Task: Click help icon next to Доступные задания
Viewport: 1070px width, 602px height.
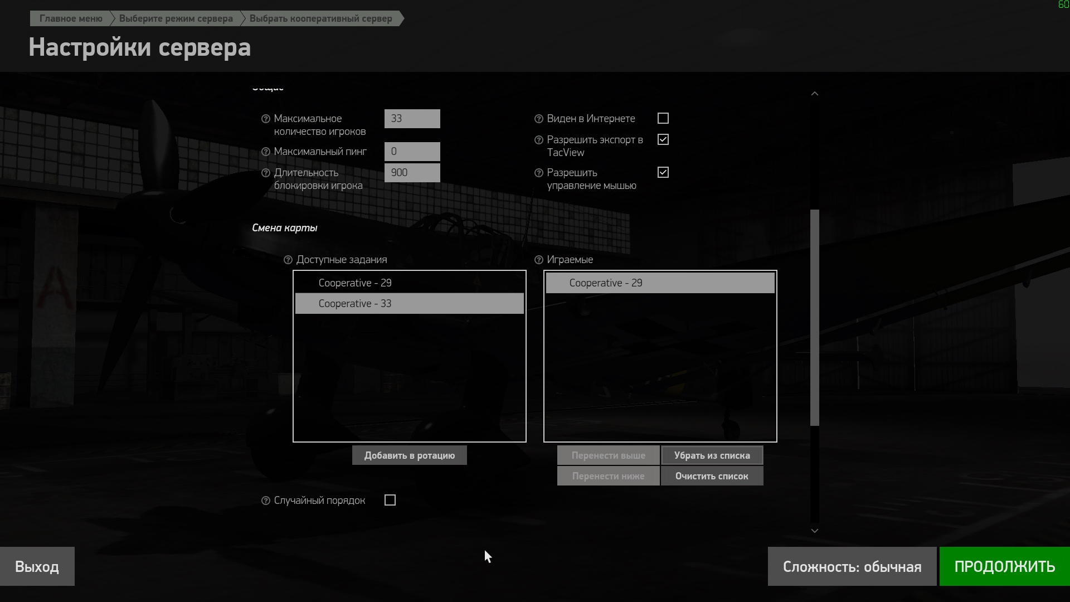Action: 288,260
